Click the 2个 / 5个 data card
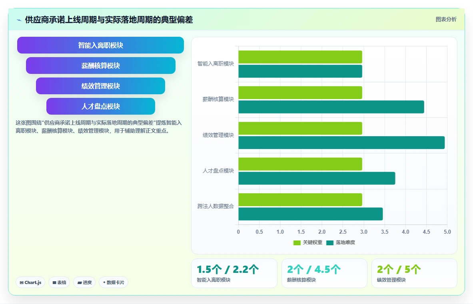This screenshot has width=473, height=304. pos(414,273)
